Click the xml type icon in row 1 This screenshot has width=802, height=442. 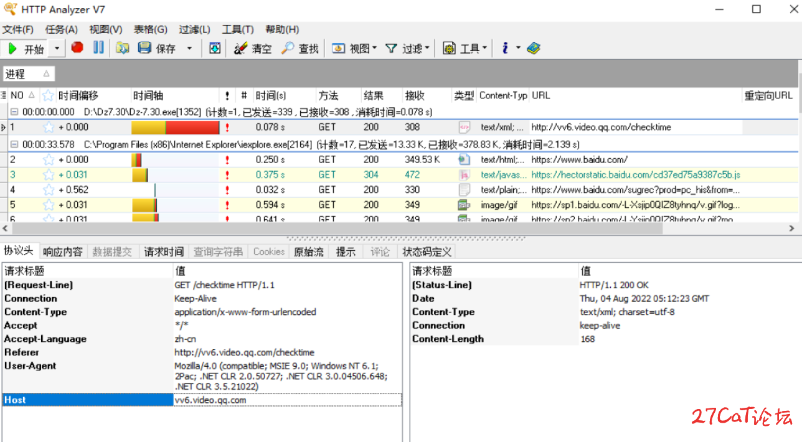click(465, 127)
